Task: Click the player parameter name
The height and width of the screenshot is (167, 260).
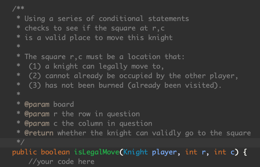Action: (164, 153)
